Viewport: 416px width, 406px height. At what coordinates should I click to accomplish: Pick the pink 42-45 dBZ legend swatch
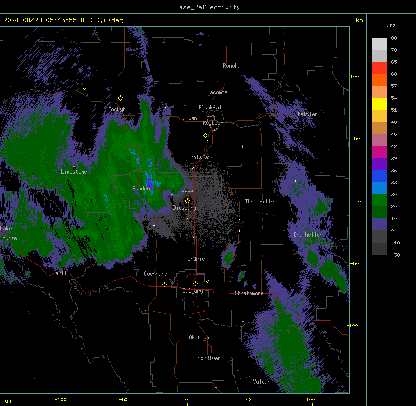tap(379, 140)
